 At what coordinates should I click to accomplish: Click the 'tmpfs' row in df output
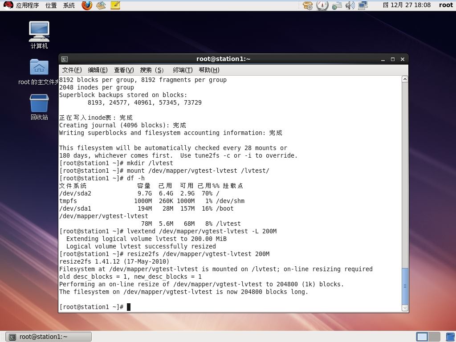pyautogui.click(x=152, y=201)
